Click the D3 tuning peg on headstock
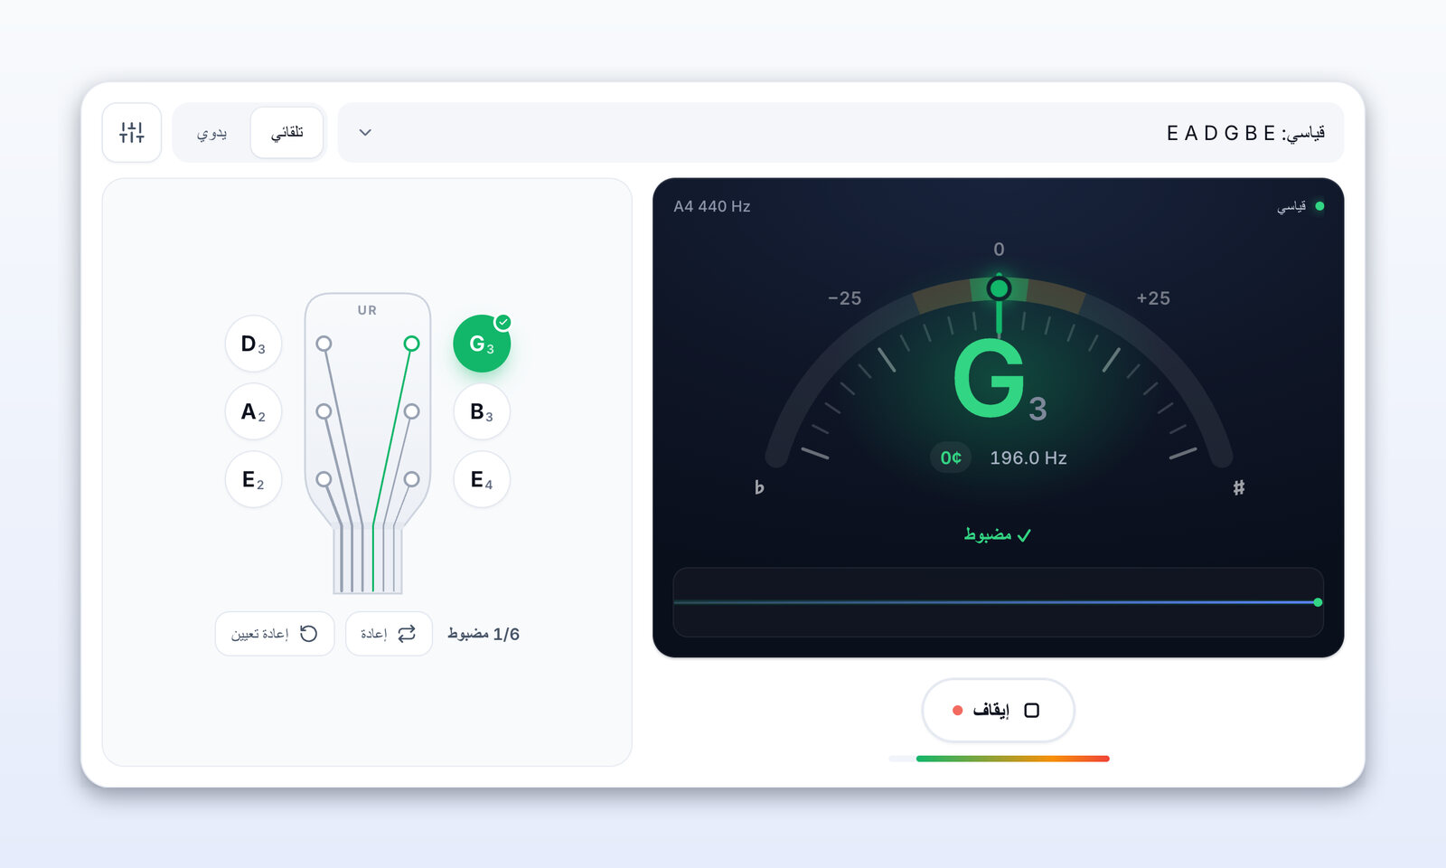The width and height of the screenshot is (1446, 868). coord(324,344)
